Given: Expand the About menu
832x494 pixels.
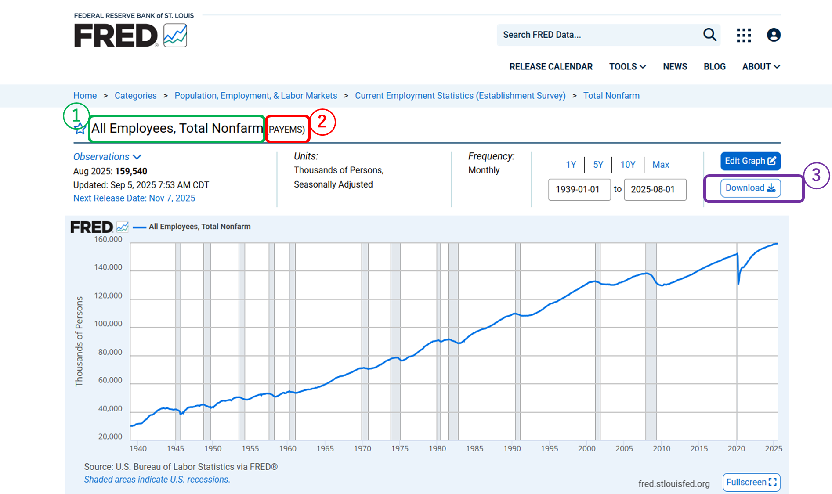Looking at the screenshot, I should coord(761,66).
